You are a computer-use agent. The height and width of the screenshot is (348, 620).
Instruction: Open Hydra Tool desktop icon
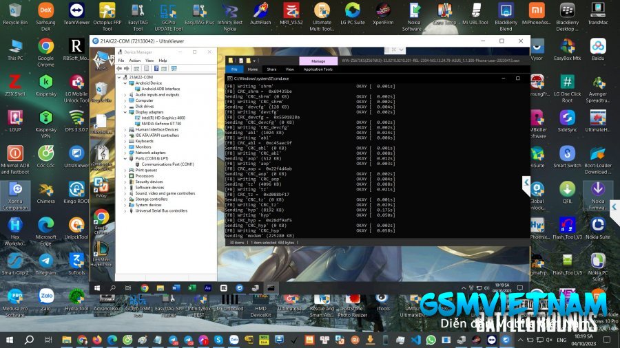point(76,300)
